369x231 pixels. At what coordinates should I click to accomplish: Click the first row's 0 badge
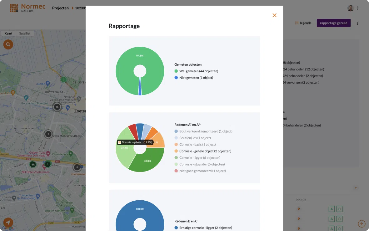[339, 209]
